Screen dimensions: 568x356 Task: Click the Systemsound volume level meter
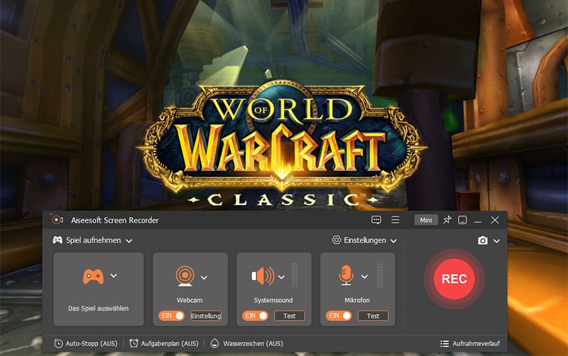coord(295,275)
